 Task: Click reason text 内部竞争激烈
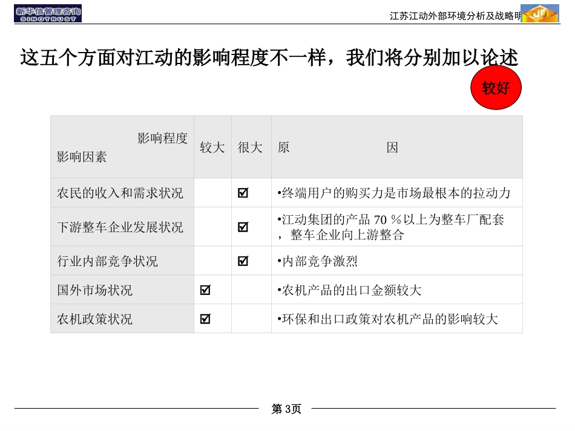point(317,261)
